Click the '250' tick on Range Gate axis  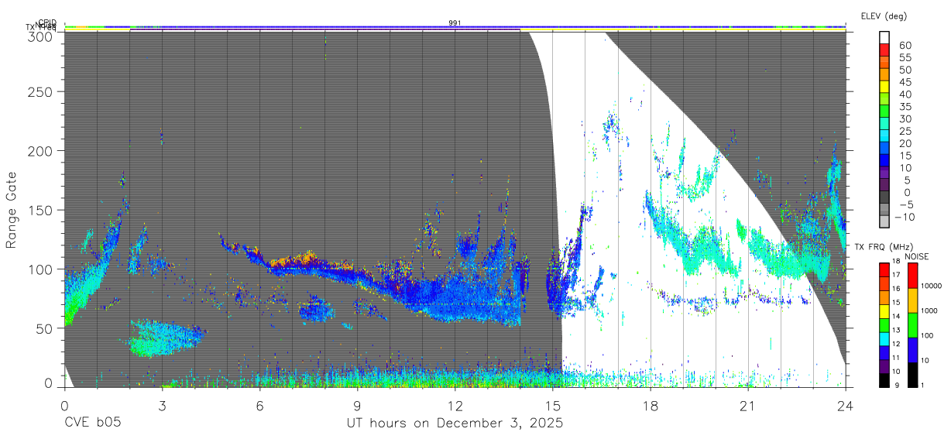[41, 91]
